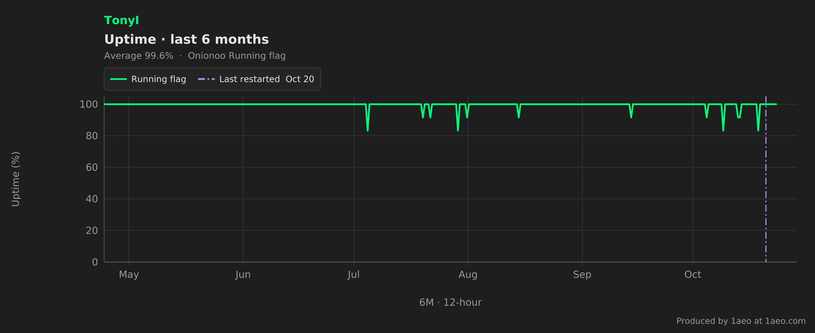
Task: Click the 'Jun' x-axis label
Action: pyautogui.click(x=243, y=275)
